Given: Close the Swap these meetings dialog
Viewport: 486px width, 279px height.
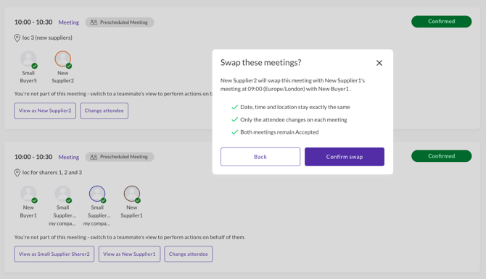Looking at the screenshot, I should click(379, 63).
